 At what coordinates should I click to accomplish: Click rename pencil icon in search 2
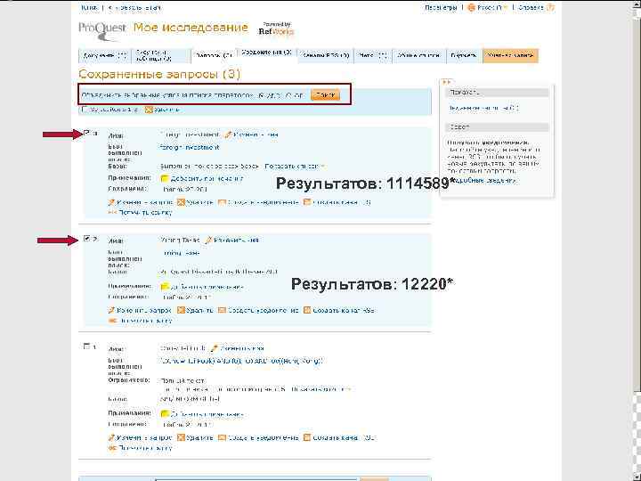coord(208,240)
